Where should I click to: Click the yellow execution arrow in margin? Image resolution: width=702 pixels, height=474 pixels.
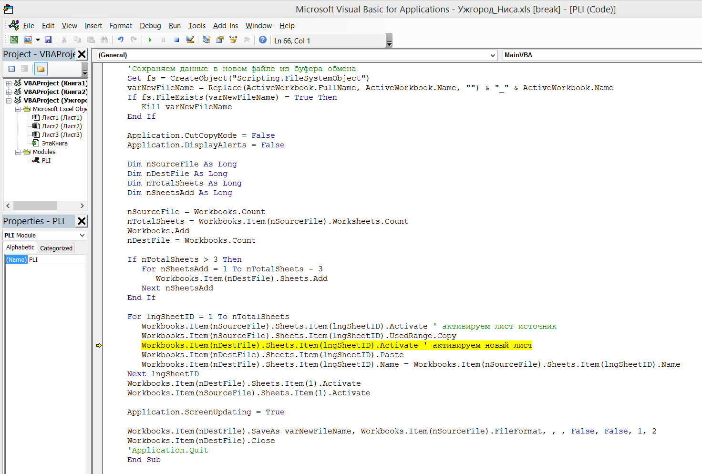pyautogui.click(x=99, y=345)
